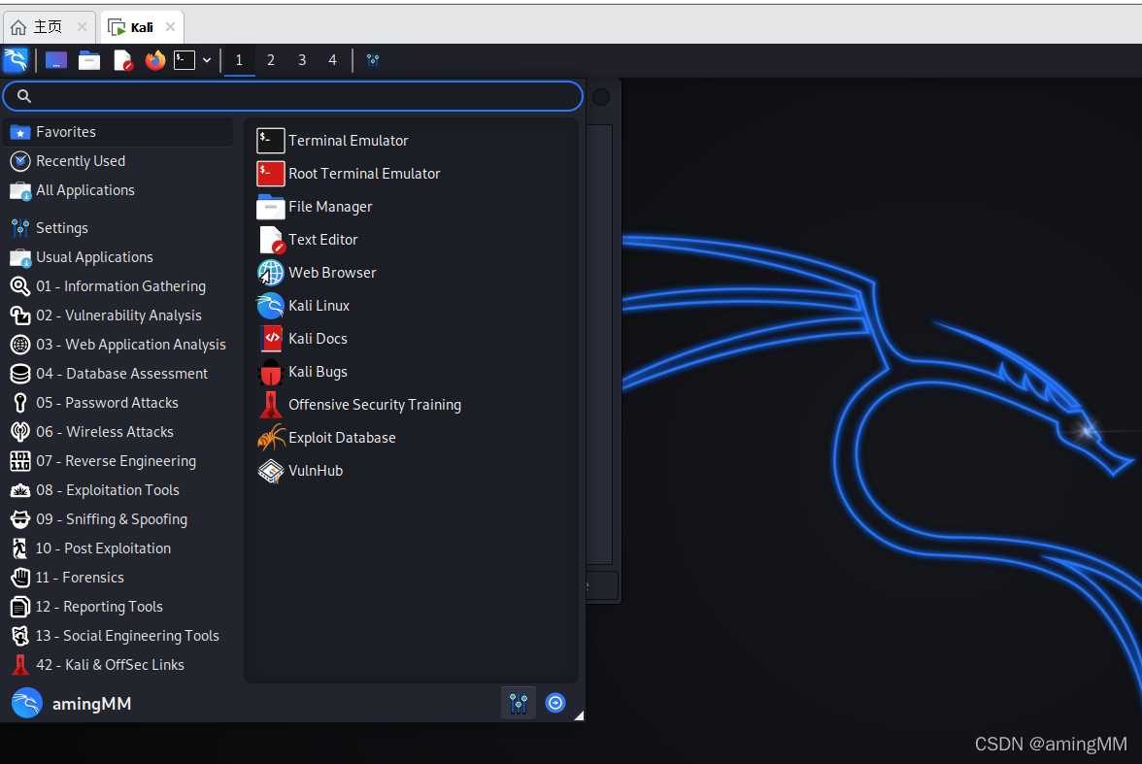Viewport: 1142px width, 764px height.
Task: Click the log out button at menu bottom
Action: pyautogui.click(x=555, y=703)
